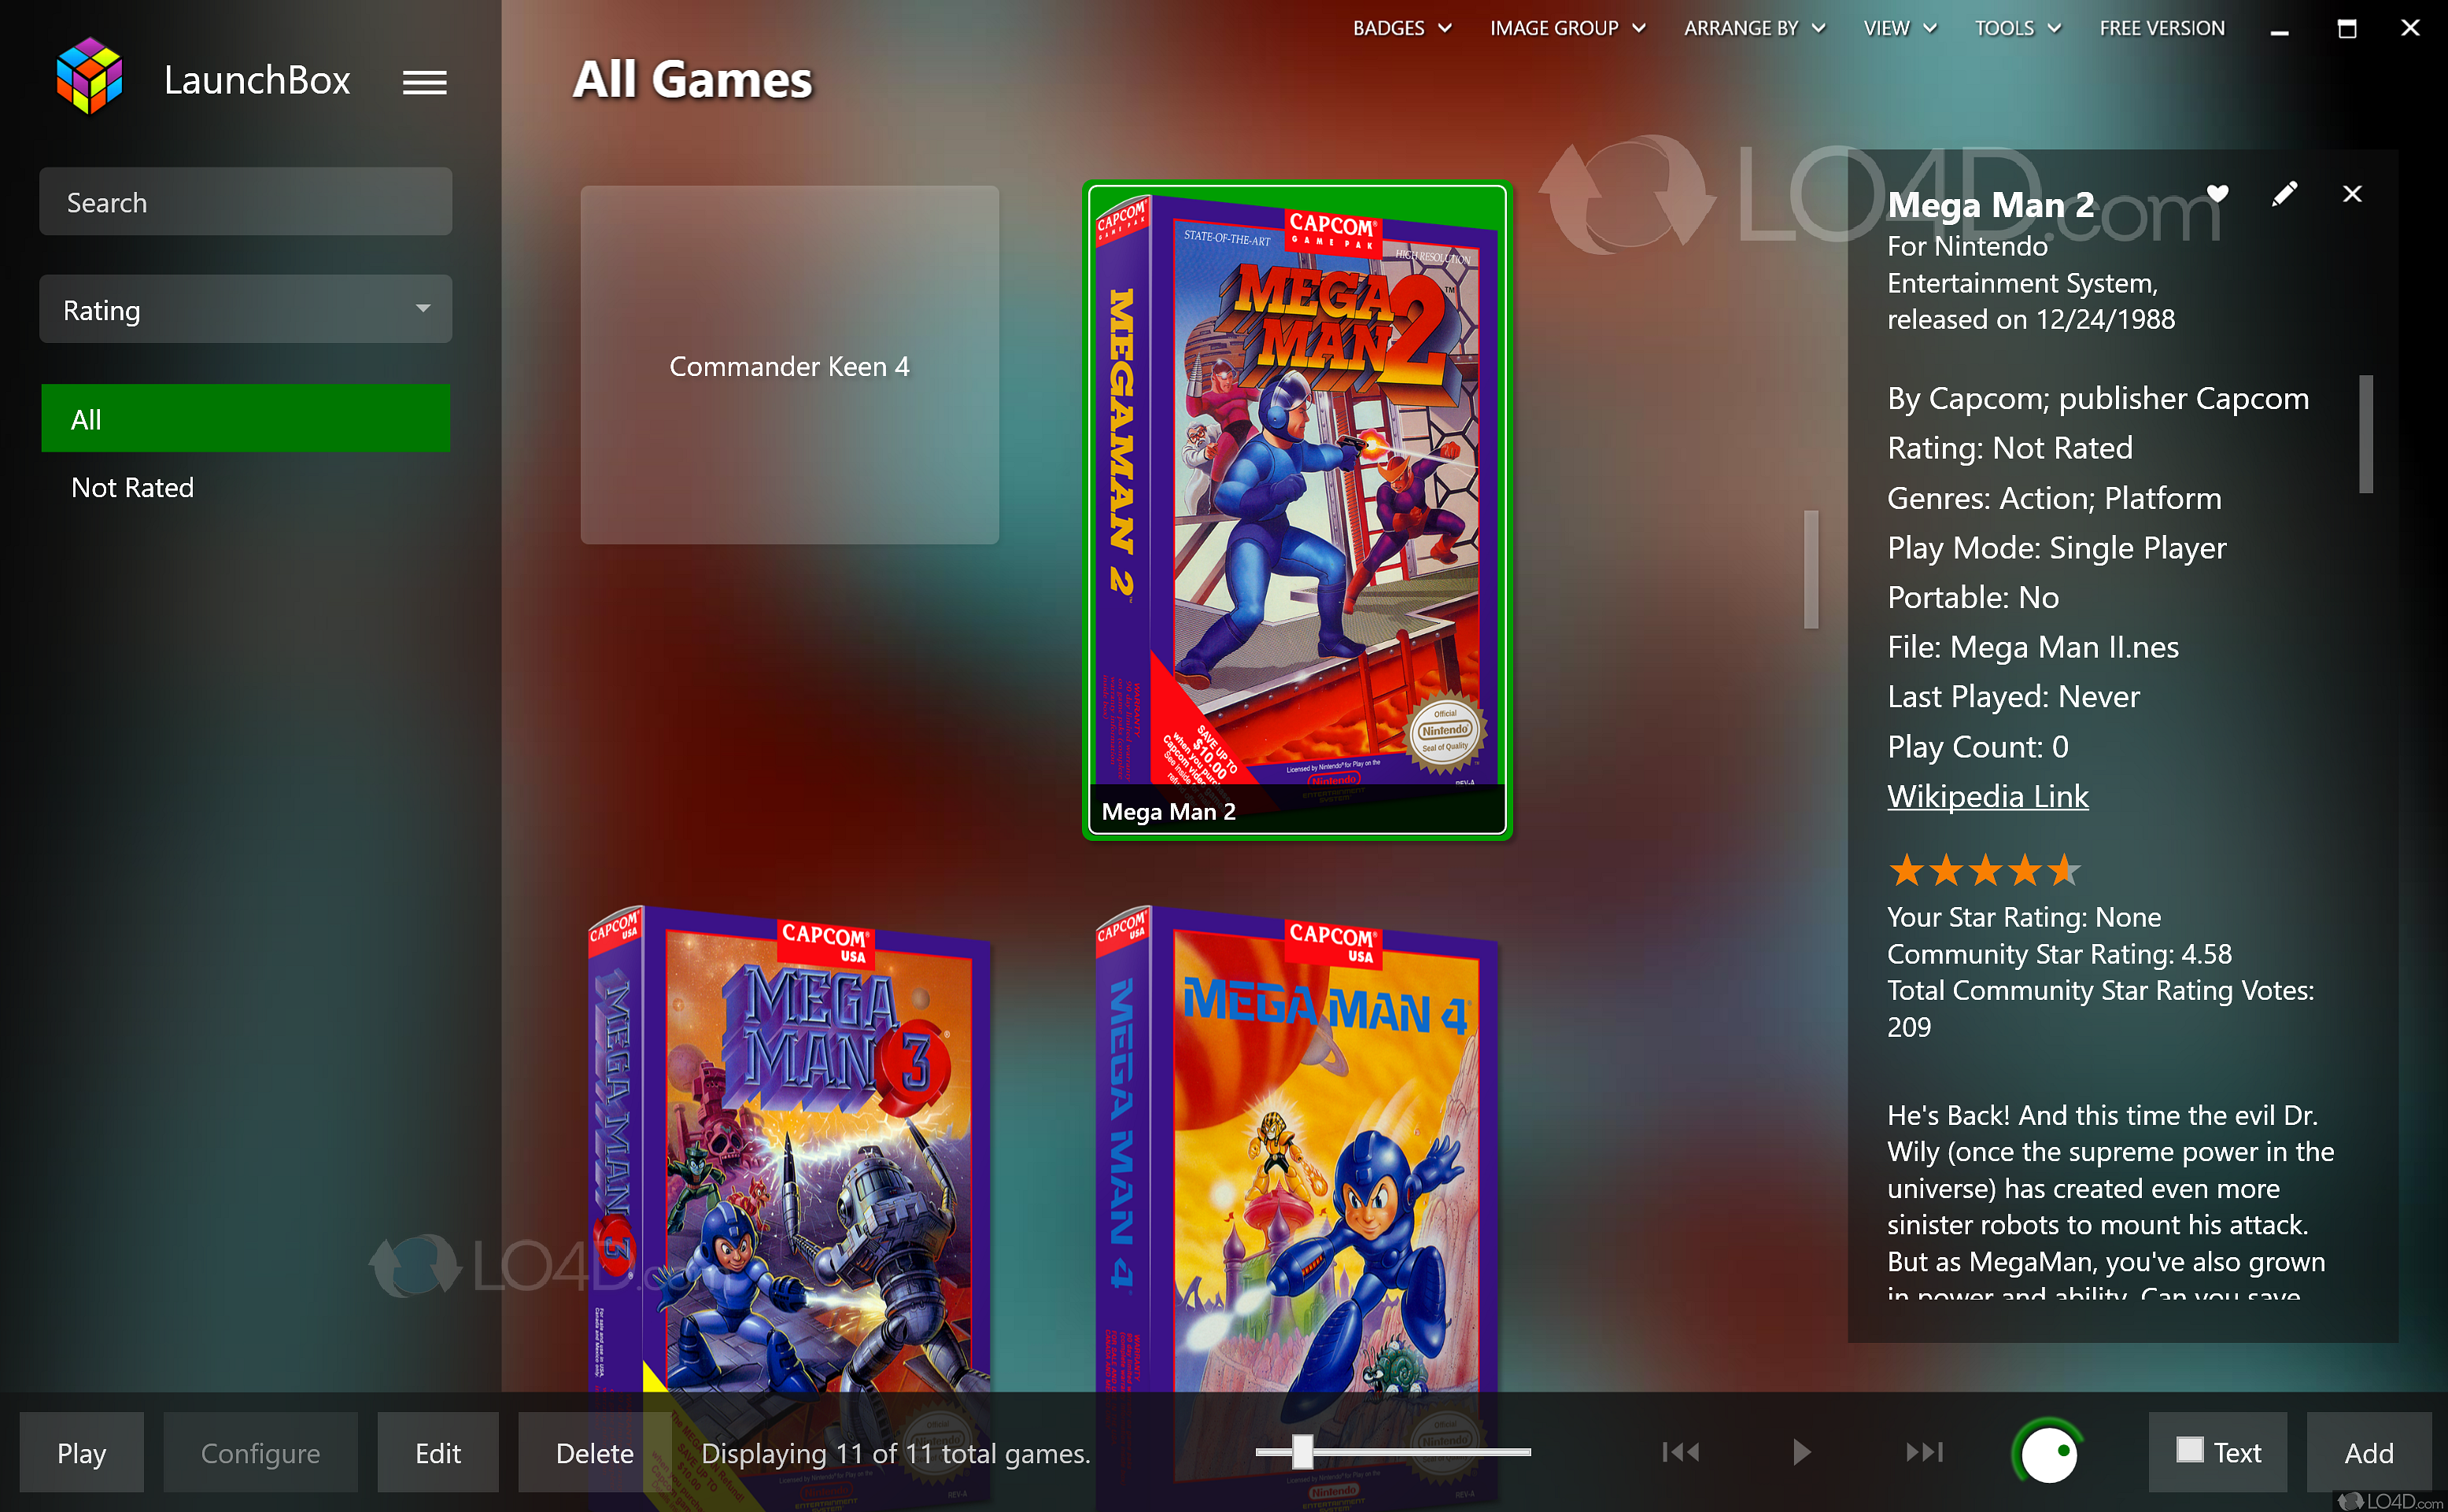Select the Rating filter dropdown
The image size is (2448, 1512).
(245, 312)
